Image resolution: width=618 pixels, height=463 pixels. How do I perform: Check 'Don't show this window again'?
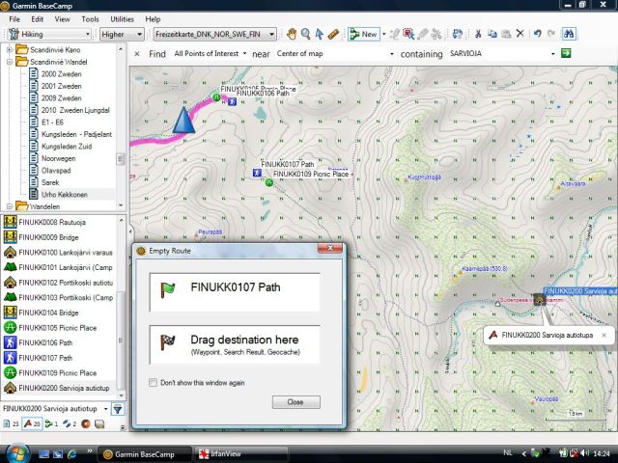tap(154, 383)
